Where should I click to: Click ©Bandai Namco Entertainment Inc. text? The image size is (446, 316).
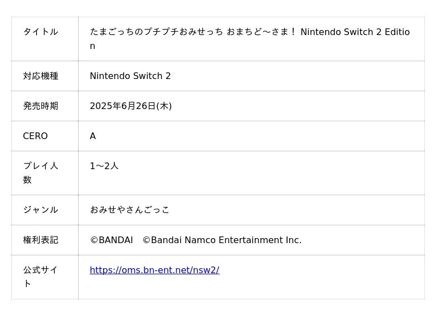point(222,240)
